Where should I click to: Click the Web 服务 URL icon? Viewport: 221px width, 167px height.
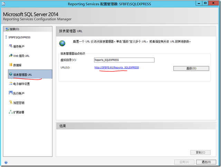11,56
